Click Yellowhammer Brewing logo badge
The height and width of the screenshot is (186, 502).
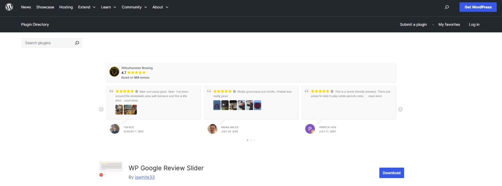tap(114, 72)
